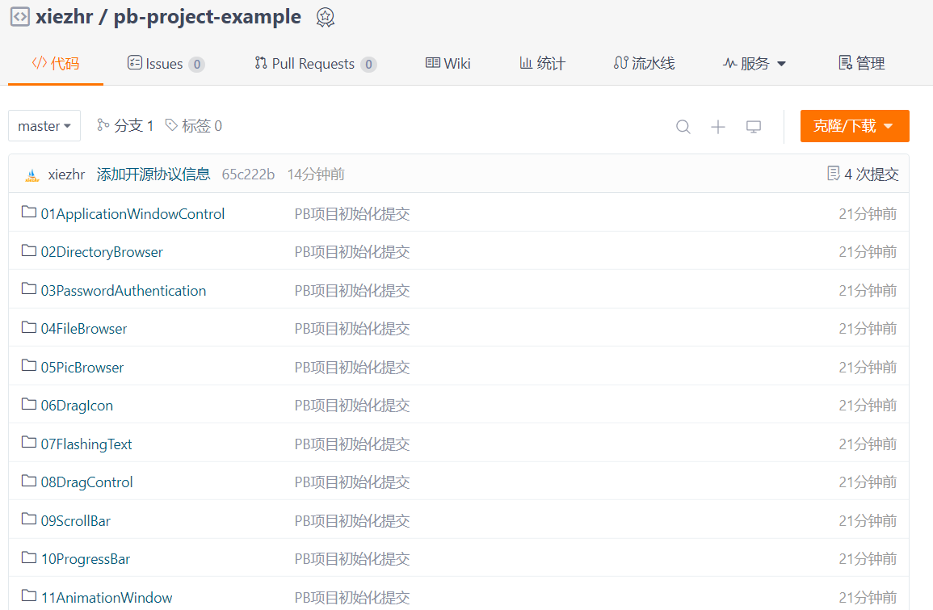Click 21分钟前 timestamp on 10ProgressBar row
This screenshot has width=933, height=610.
(868, 559)
